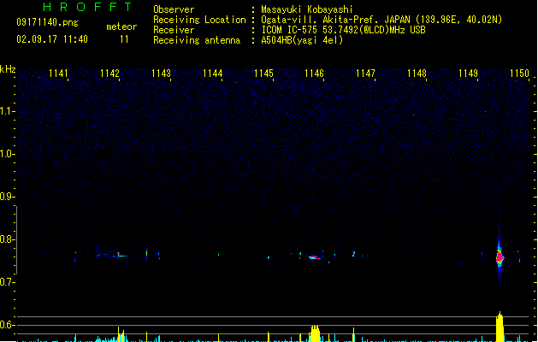Click the 1.0 frequency axis label

coord(7,154)
